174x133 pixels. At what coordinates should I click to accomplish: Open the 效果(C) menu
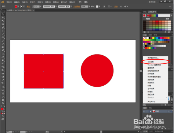tap(48, 2)
